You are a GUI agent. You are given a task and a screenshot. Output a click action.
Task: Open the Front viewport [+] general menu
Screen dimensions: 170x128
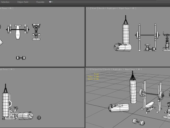(89, 8)
